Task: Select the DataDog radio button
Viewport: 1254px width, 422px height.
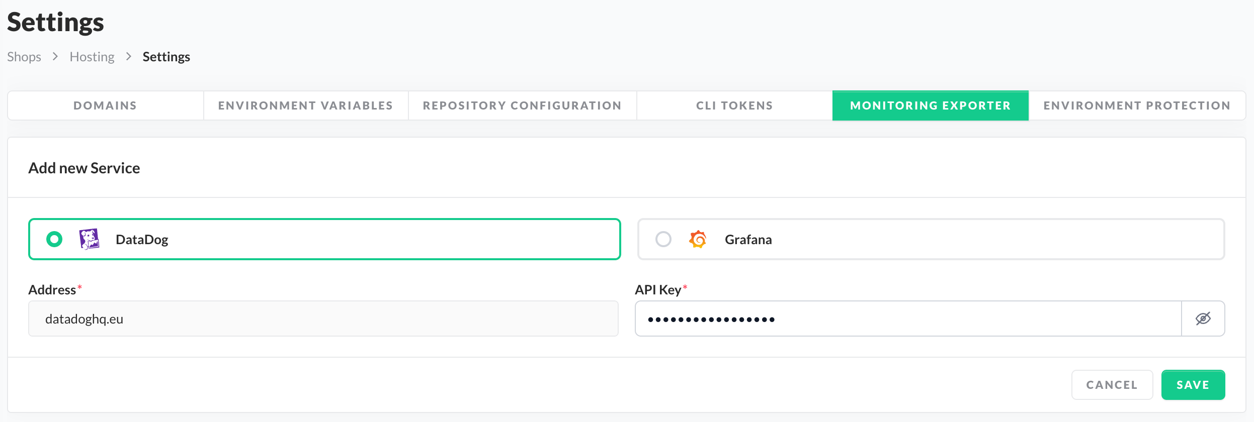Action: tap(54, 239)
